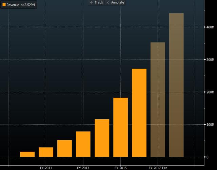Click the 400M y-axis label
The height and width of the screenshot is (170, 217).
click(x=210, y=27)
